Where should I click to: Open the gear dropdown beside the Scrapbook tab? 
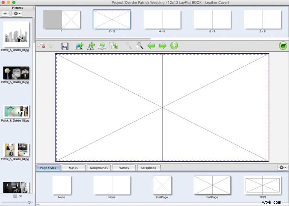[282, 167]
